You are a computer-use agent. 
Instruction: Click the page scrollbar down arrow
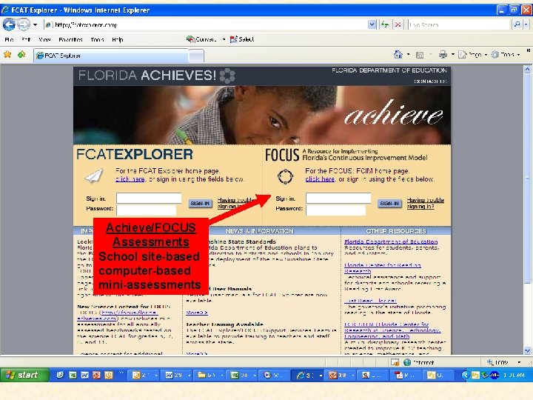tap(527, 350)
